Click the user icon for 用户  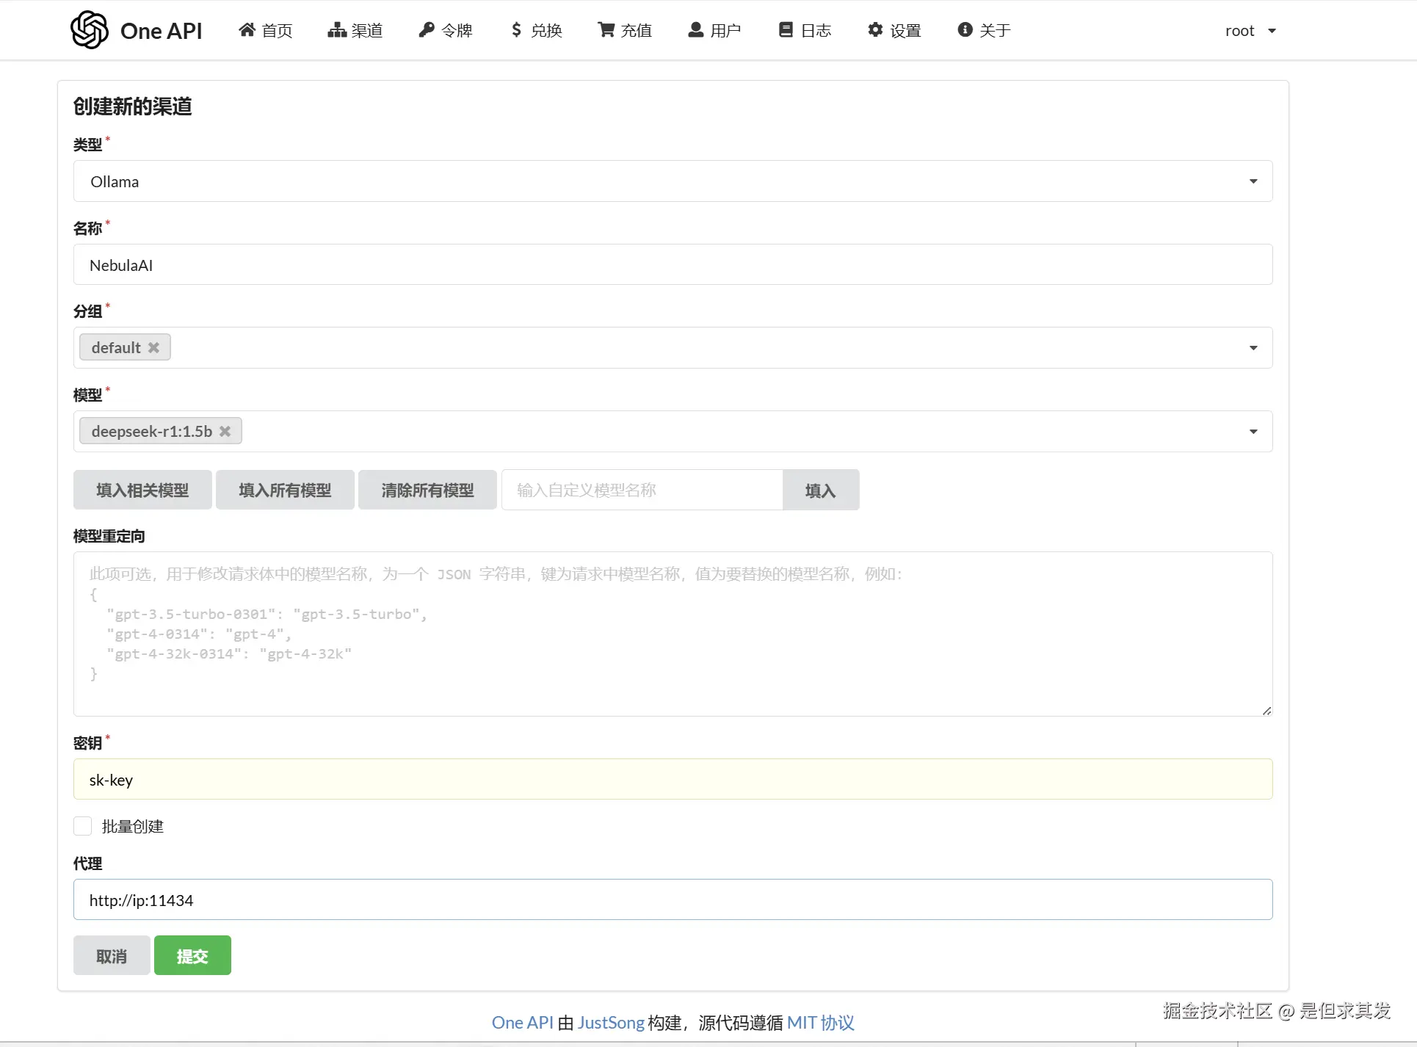click(695, 29)
